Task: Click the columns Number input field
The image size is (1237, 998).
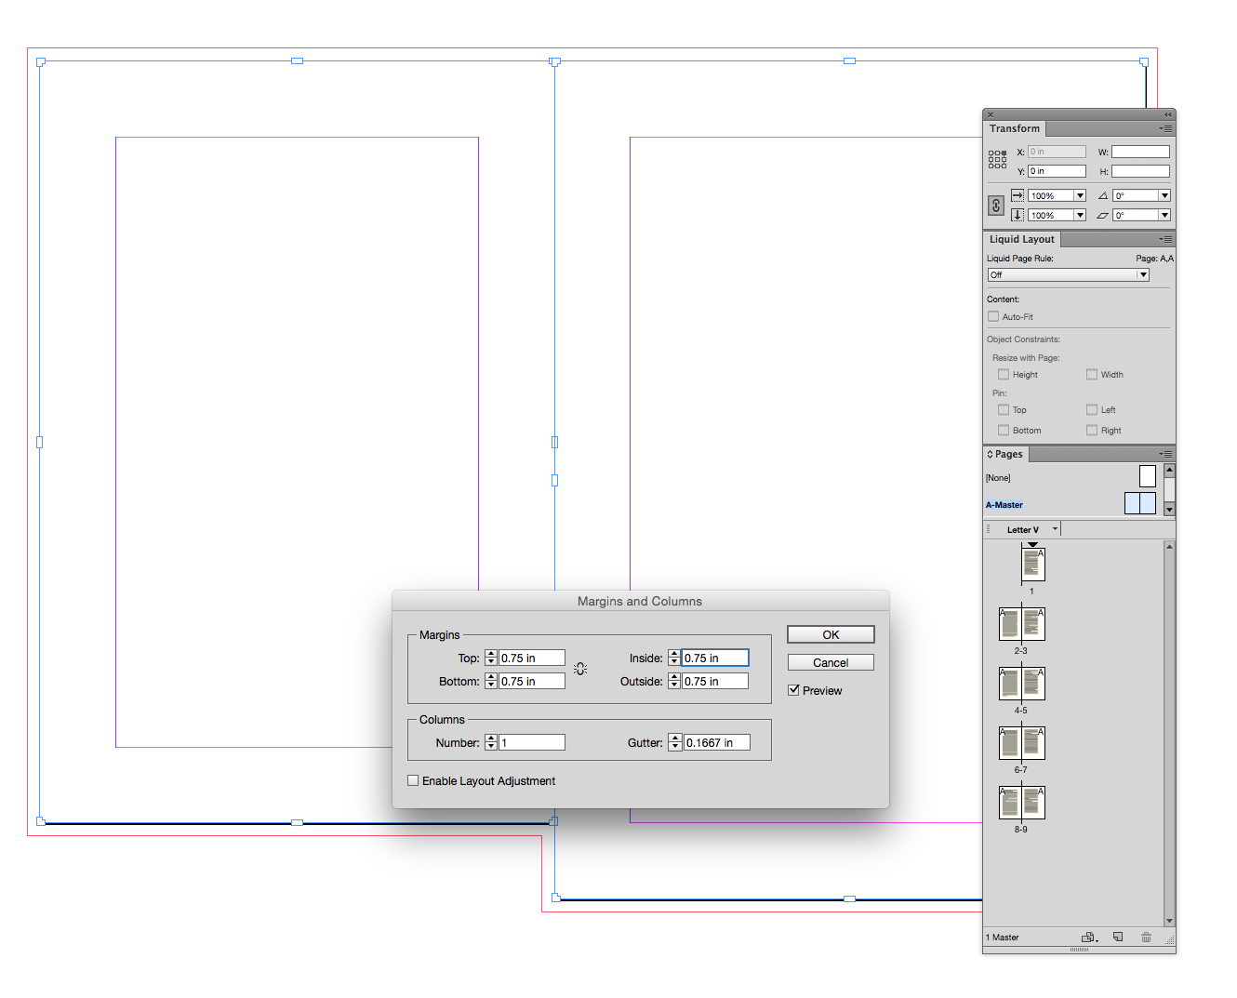Action: coord(532,742)
